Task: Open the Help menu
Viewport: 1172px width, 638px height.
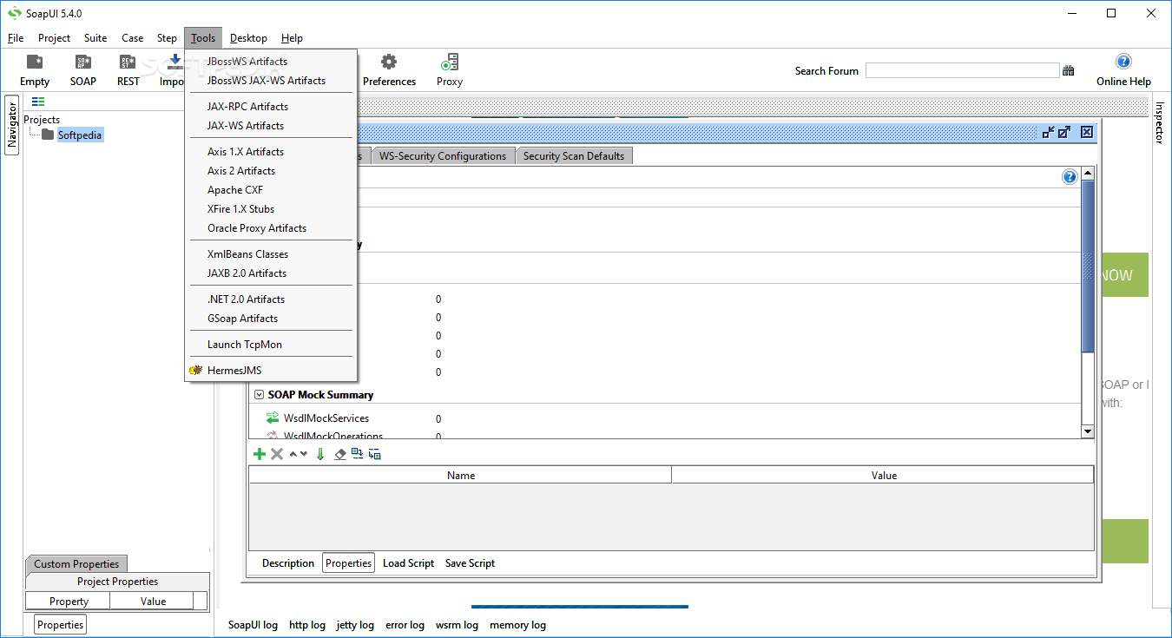Action: [292, 38]
